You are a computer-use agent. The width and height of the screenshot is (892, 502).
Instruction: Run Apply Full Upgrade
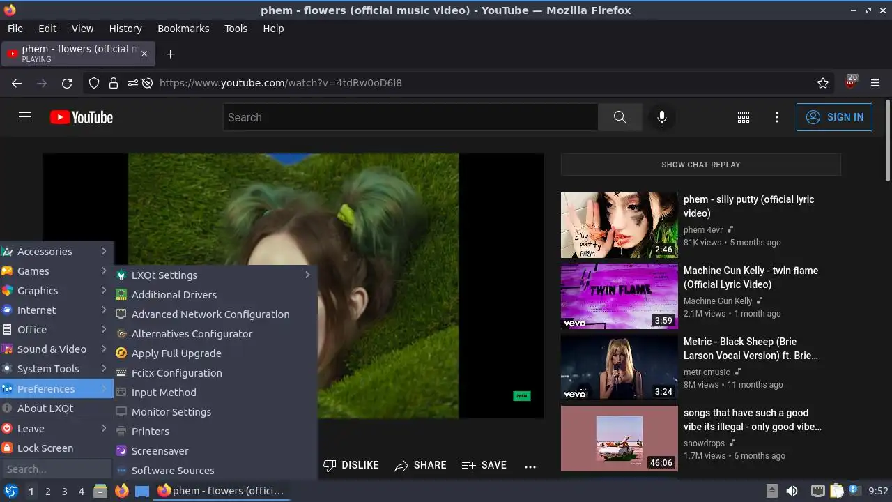(x=215, y=353)
